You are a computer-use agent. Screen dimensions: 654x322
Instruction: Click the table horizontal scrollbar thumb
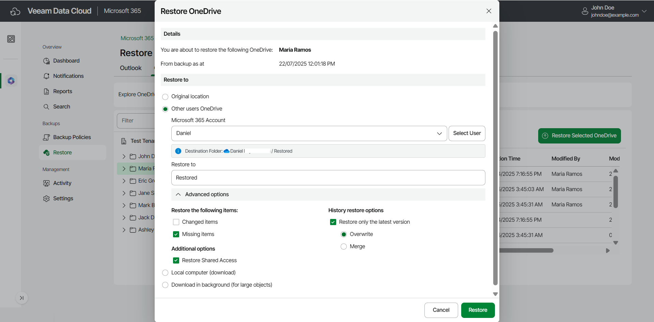[526, 251]
